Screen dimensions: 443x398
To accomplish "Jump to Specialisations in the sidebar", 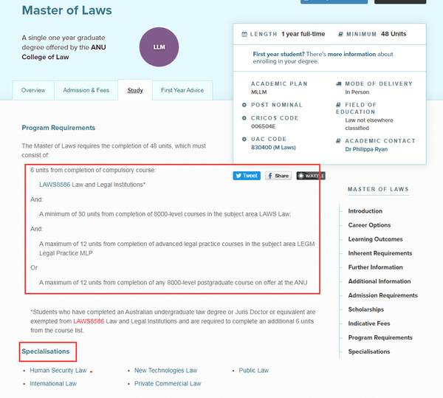I will coord(369,351).
